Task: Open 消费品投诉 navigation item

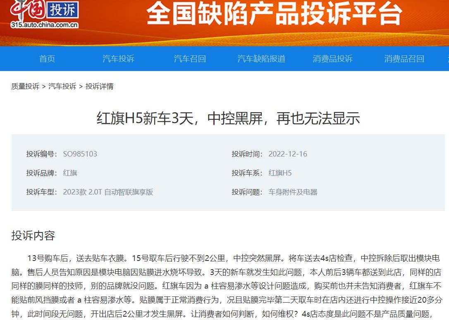Action: click(333, 59)
